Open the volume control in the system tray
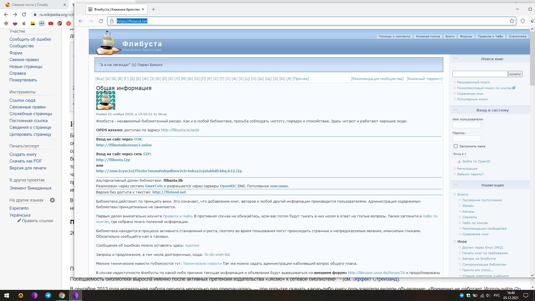 click(488, 295)
